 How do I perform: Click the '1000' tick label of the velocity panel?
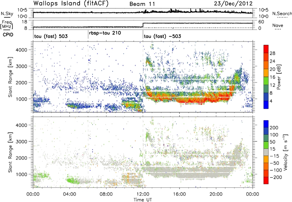(21, 174)
